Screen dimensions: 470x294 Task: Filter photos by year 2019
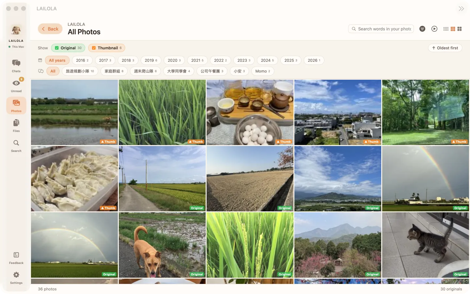tap(151, 60)
